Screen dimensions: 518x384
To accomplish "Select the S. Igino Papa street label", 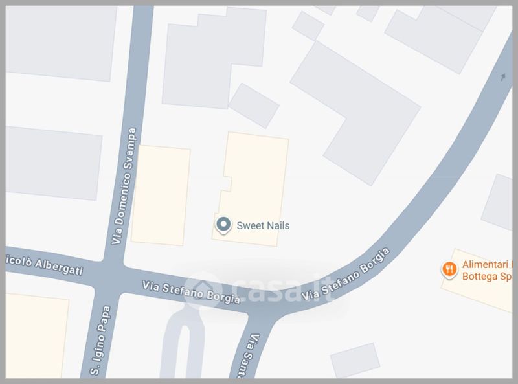I will pyautogui.click(x=100, y=341).
